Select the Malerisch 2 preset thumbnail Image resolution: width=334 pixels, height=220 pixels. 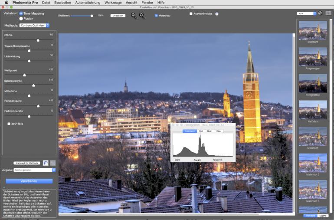click(313, 163)
